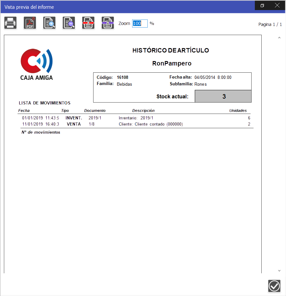Restore the preview window size

point(262,6)
